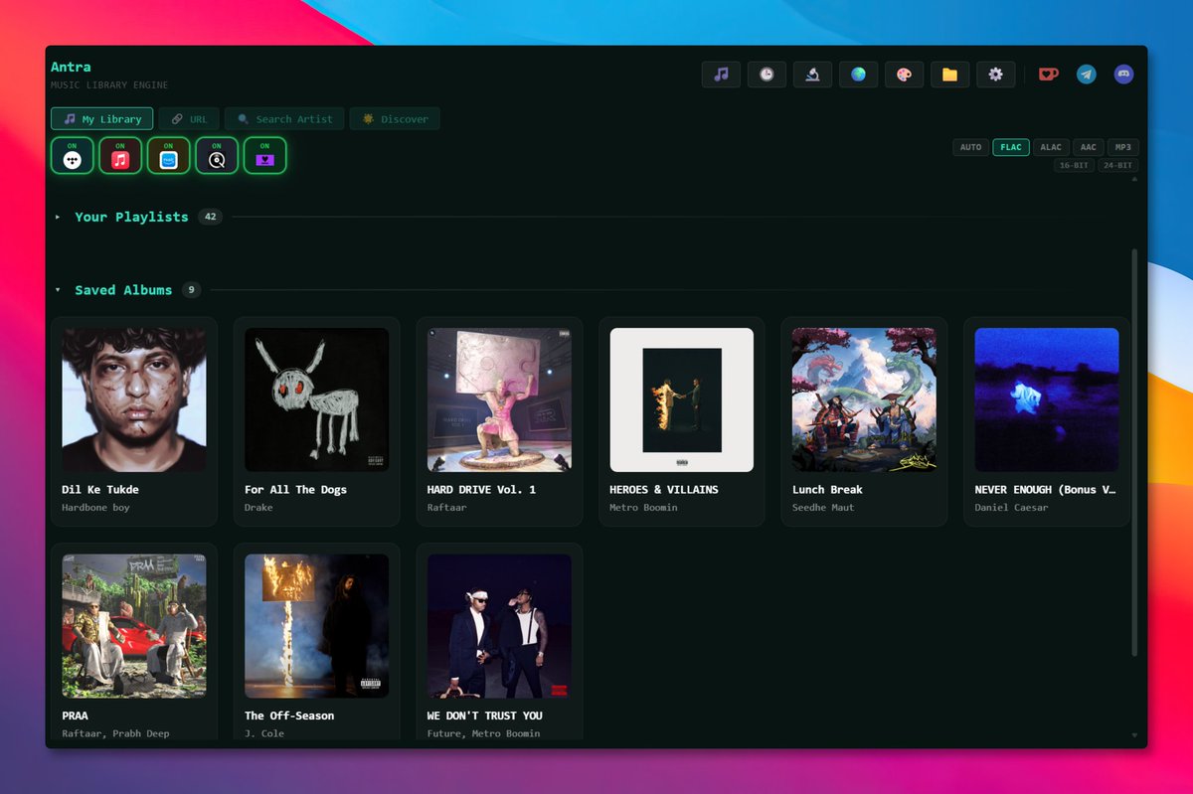1193x794 pixels.
Task: Select ALAC format option
Action: 1051,147
